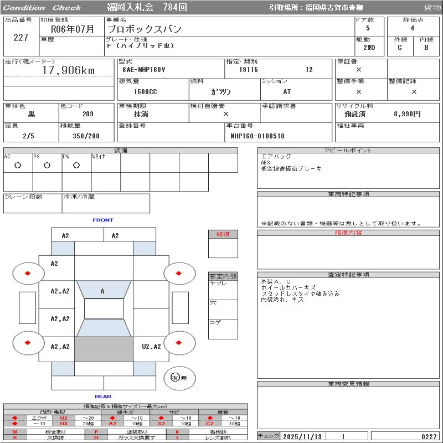Click the rear-left wheel red diamond marker

(x=28, y=342)
